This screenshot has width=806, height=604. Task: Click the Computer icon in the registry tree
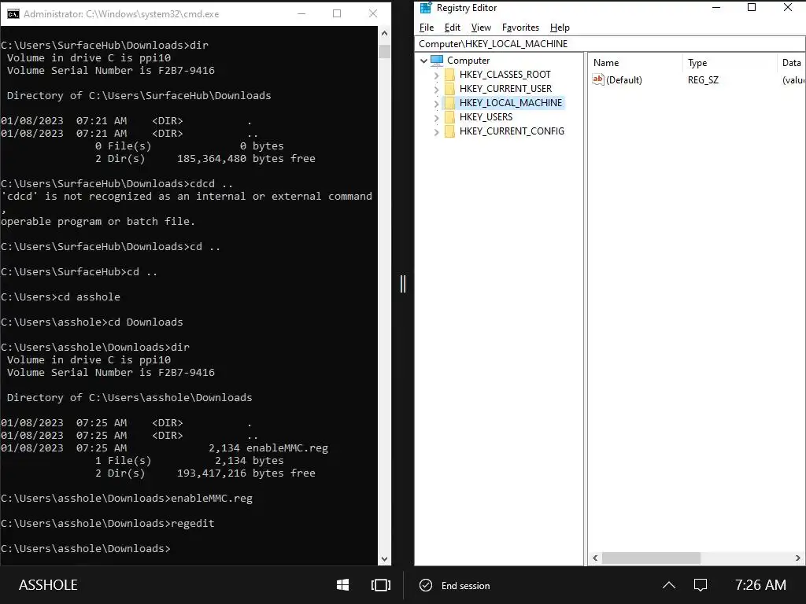click(437, 60)
